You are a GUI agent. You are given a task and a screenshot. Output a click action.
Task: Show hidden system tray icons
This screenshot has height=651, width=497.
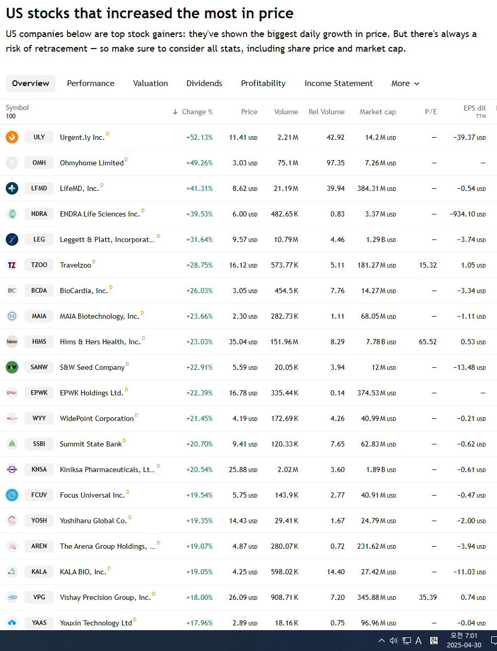tap(382, 641)
